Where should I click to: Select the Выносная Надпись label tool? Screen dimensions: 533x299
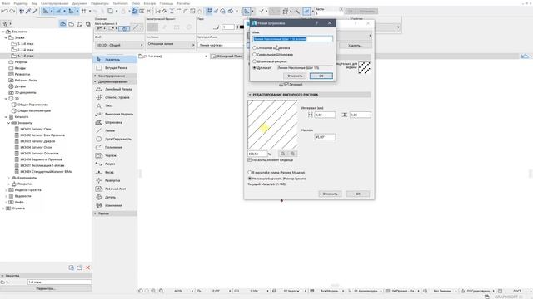[x=115, y=115]
